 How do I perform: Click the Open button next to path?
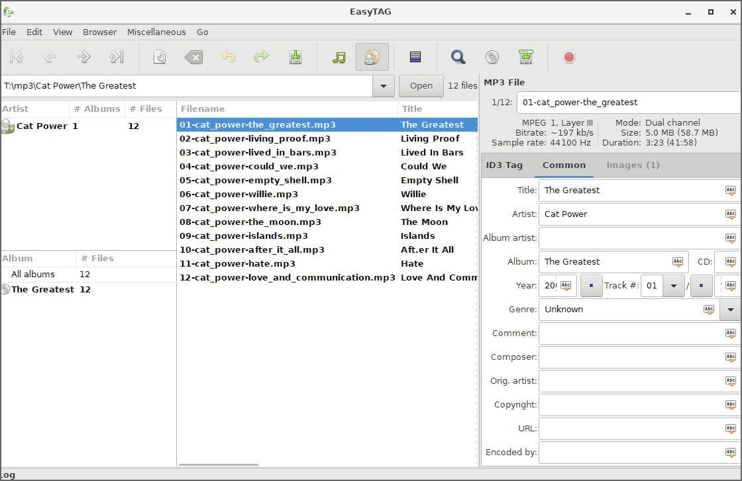point(421,86)
